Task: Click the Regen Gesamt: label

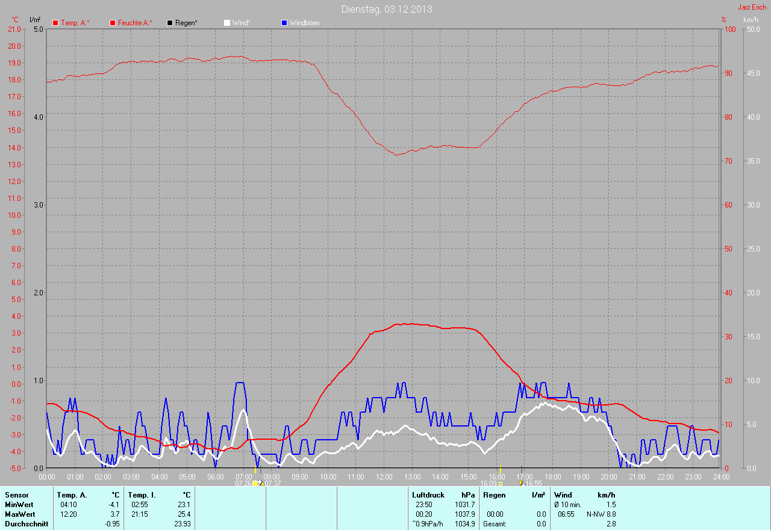Action: 495,524
